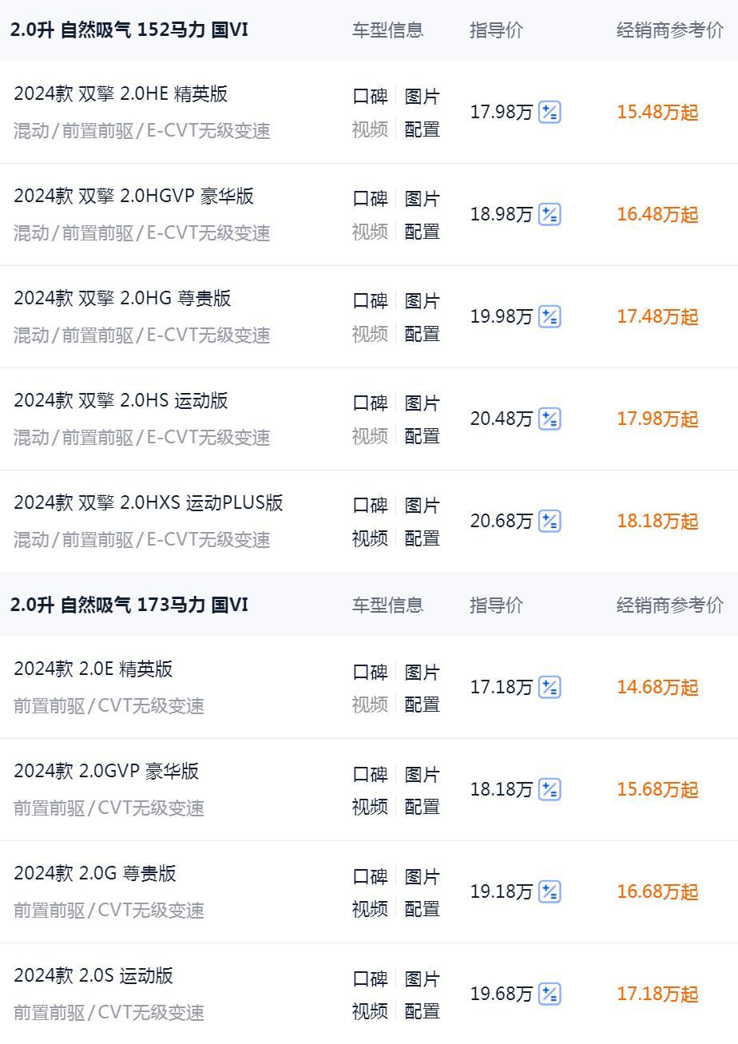The height and width of the screenshot is (1044, 738).
Task: Click calculator icon beside 17.98万 price
Action: tap(550, 113)
